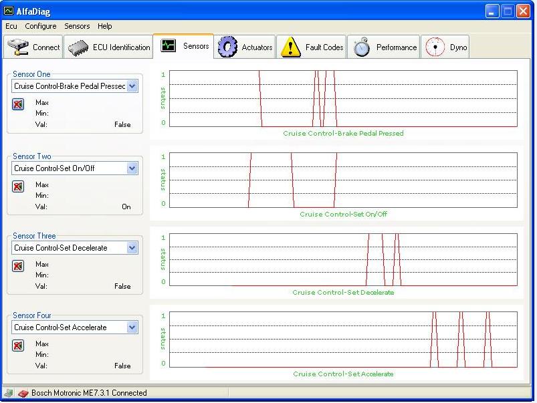Click the Sensor Three red X icon button
The image size is (537, 403).
tap(18, 266)
